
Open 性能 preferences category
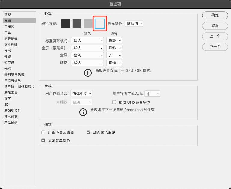coord(20,57)
